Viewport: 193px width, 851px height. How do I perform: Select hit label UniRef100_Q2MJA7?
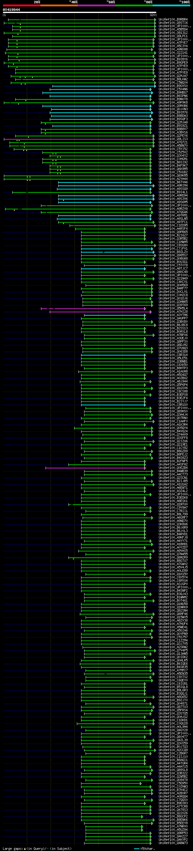[x=173, y=76]
